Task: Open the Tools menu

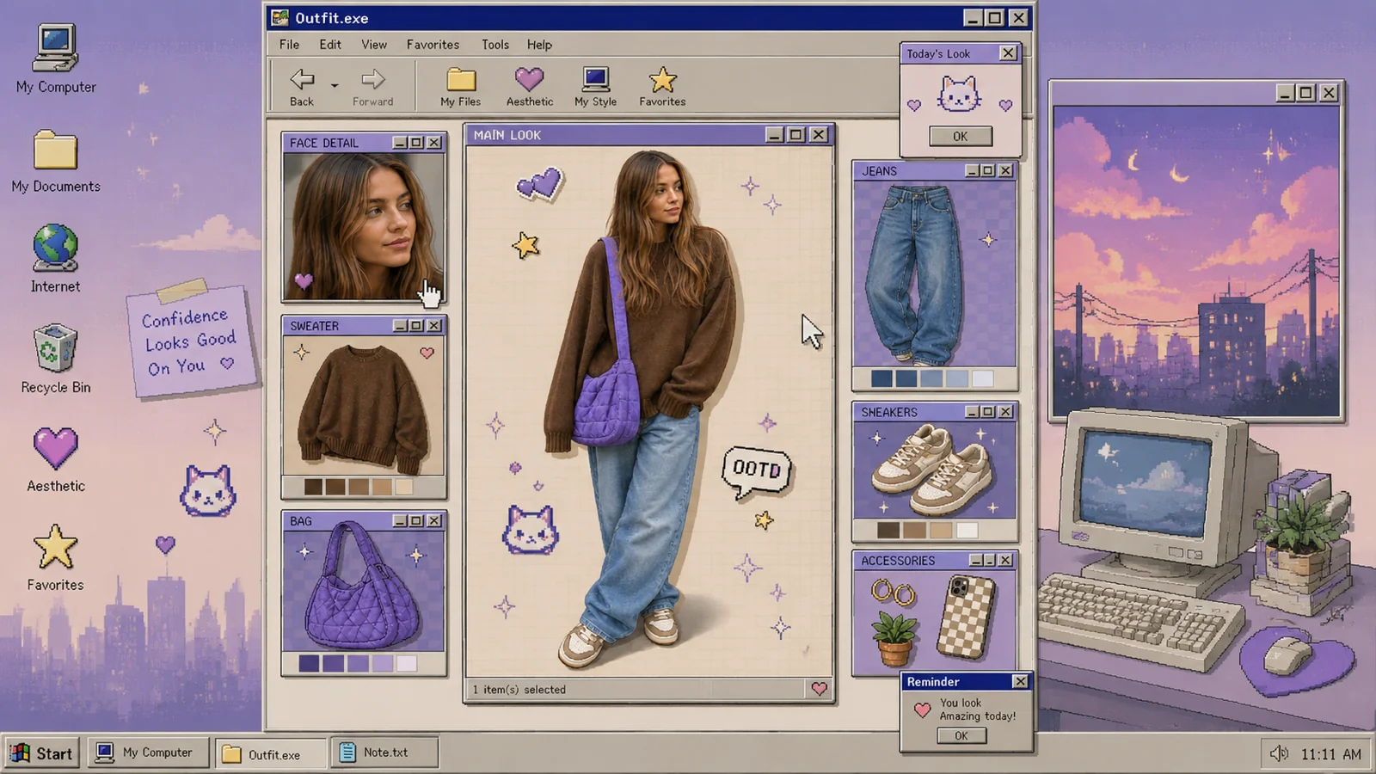Action: [x=494, y=45]
